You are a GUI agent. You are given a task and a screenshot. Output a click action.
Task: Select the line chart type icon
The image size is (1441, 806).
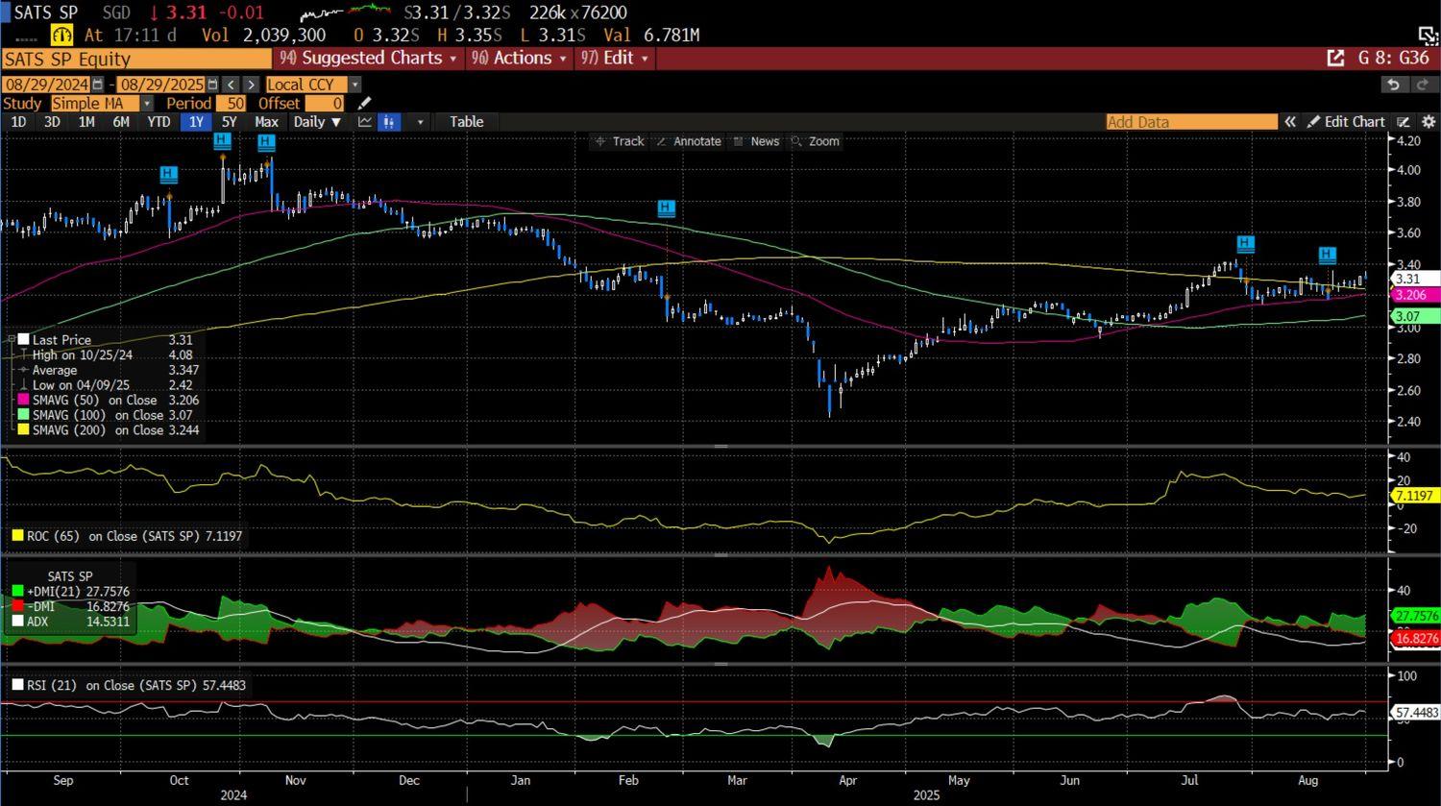(x=365, y=122)
